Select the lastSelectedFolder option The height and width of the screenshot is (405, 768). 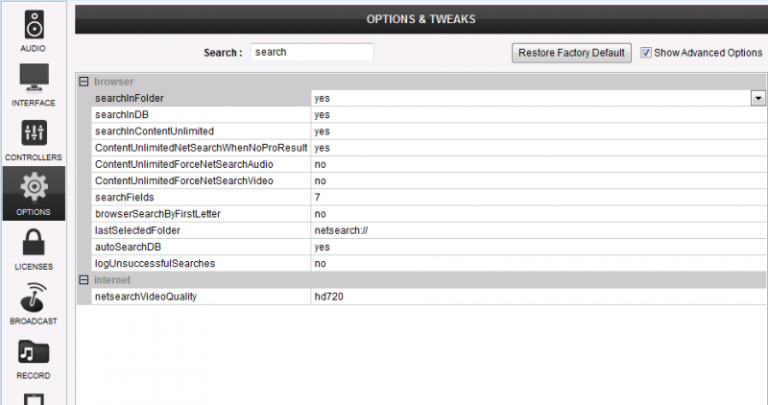pyautogui.click(x=137, y=230)
